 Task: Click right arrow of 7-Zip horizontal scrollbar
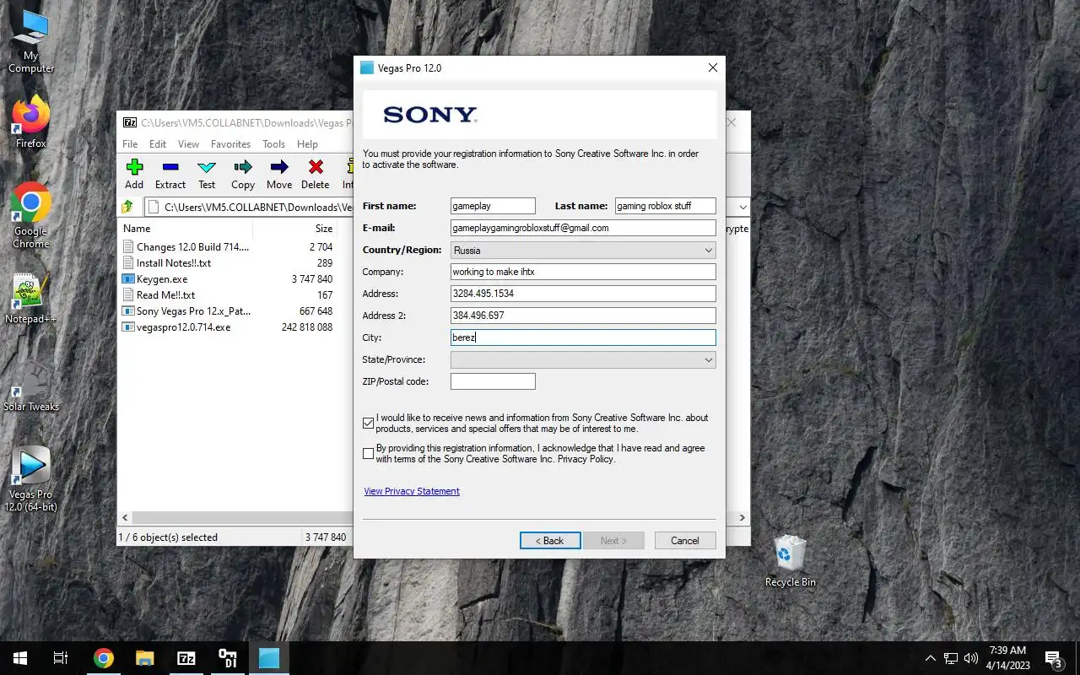(x=742, y=517)
